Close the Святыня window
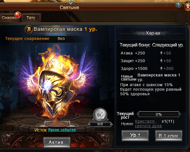The image size is (190, 152). click(187, 7)
